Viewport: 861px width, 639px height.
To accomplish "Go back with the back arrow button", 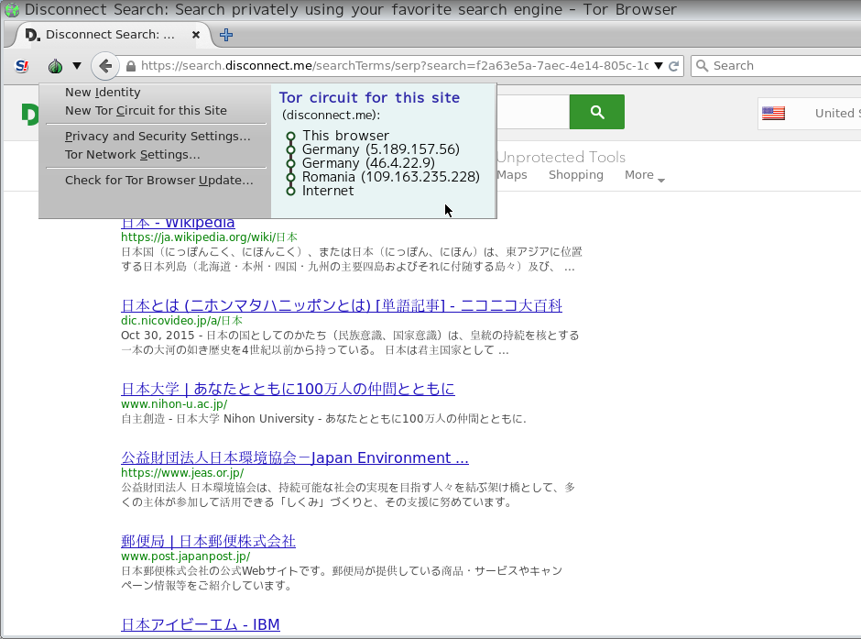I will pos(105,66).
